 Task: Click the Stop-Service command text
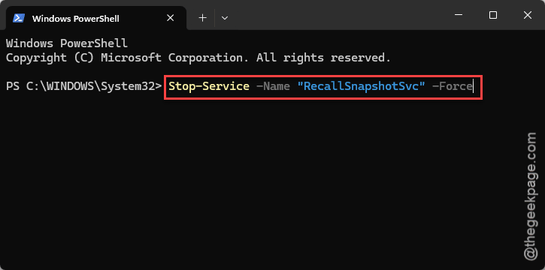tap(209, 86)
